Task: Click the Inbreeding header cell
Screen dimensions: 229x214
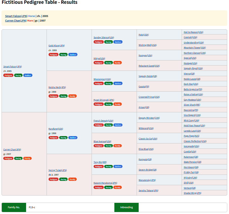Action: [127, 207]
